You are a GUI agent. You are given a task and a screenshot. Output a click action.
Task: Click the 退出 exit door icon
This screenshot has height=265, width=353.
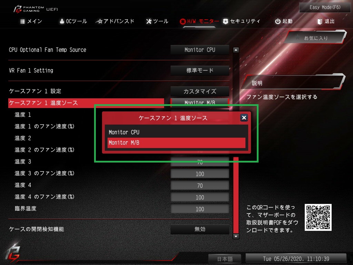(320, 21)
